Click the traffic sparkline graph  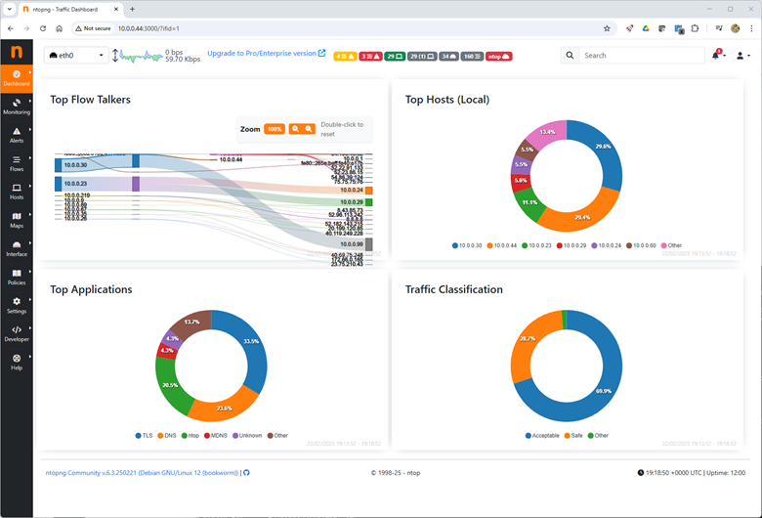(141, 56)
